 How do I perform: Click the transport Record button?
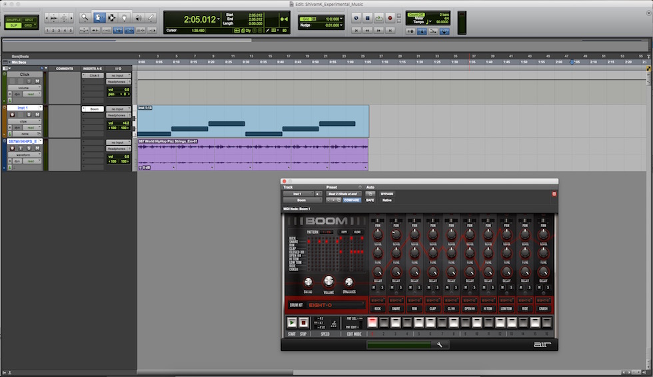point(390,18)
